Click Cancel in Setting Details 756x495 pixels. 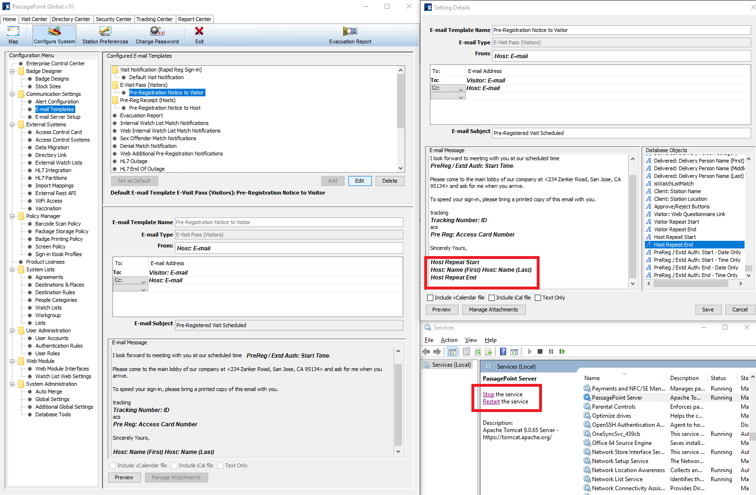tap(740, 309)
